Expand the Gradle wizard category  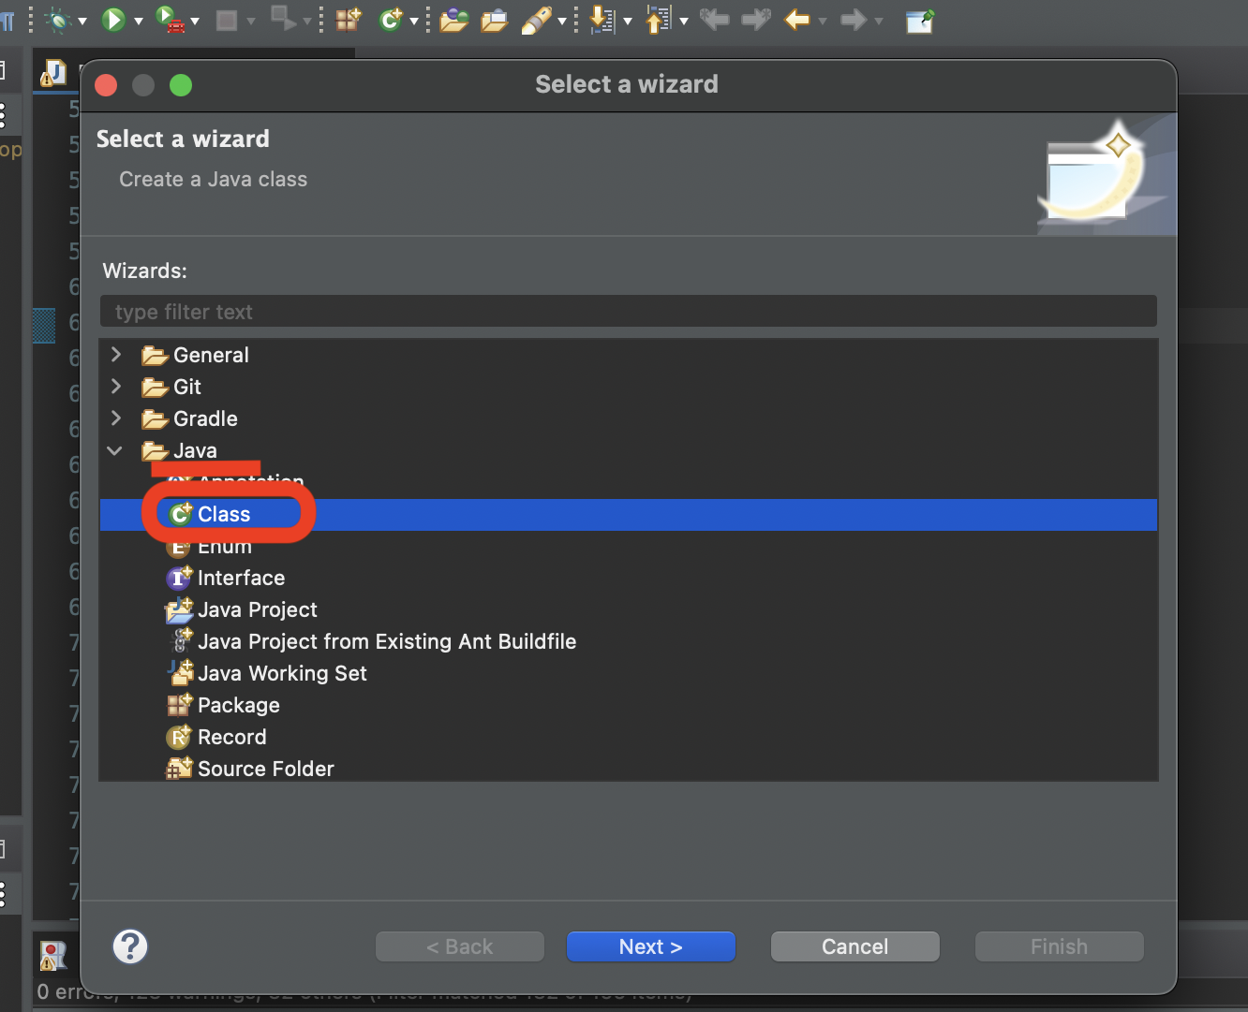(116, 418)
